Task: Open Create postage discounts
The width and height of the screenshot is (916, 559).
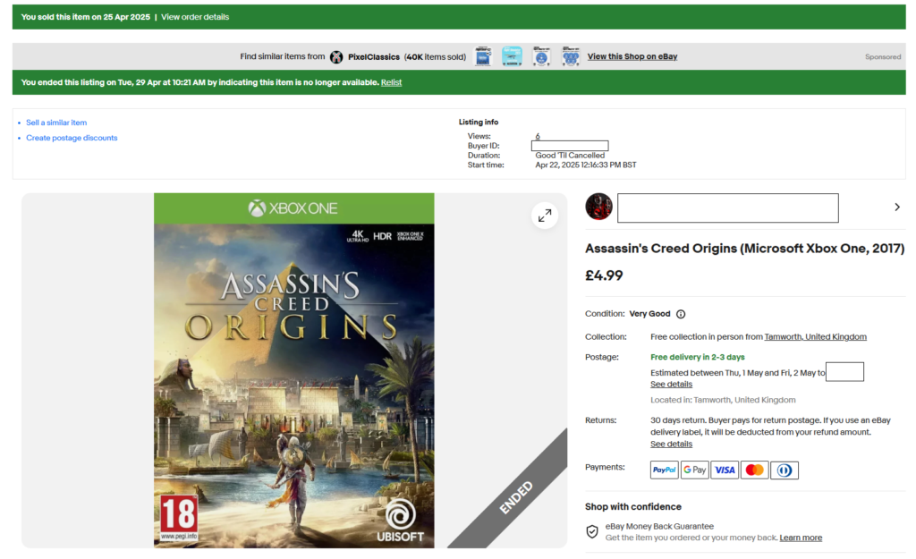Action: (72, 138)
